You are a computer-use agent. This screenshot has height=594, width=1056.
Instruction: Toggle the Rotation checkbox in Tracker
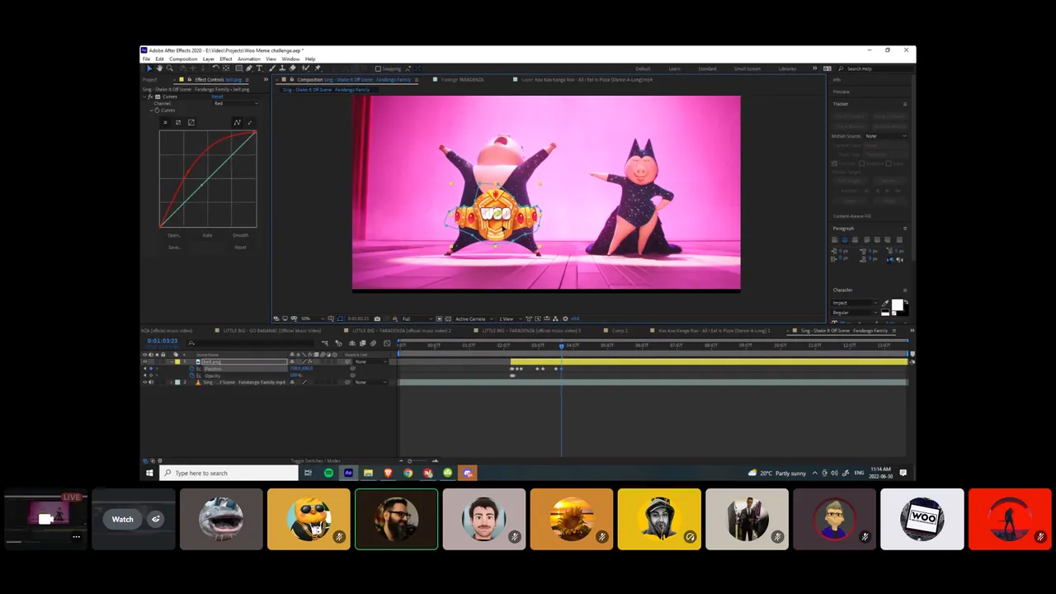point(861,163)
